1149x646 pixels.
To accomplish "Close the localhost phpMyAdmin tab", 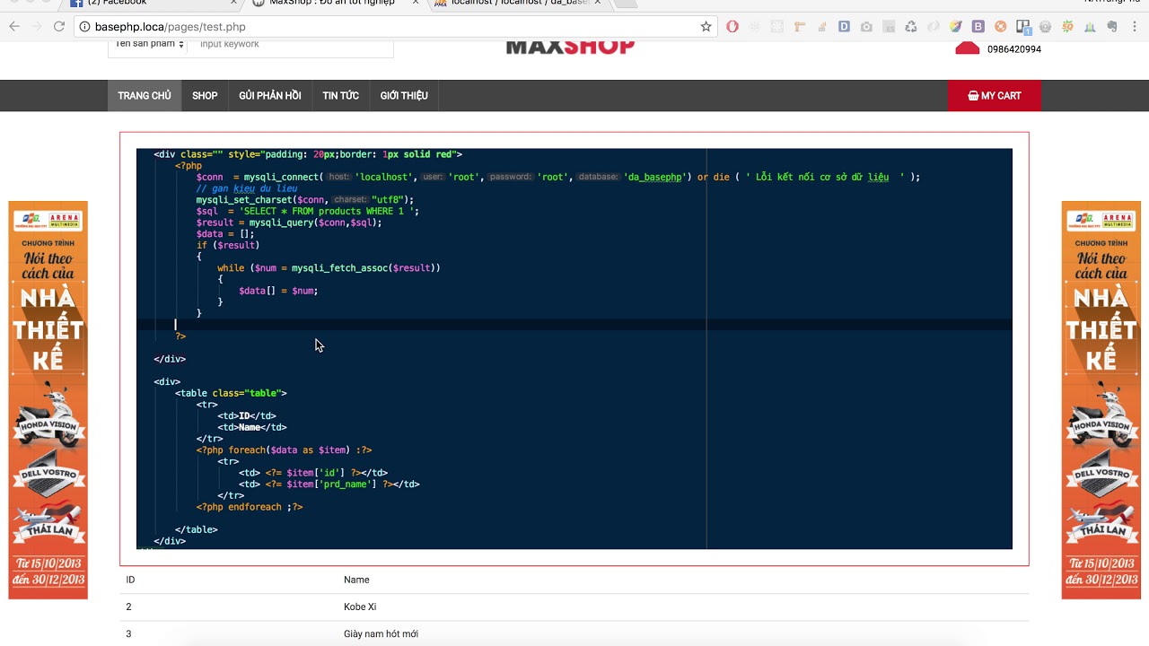I will tap(599, 3).
